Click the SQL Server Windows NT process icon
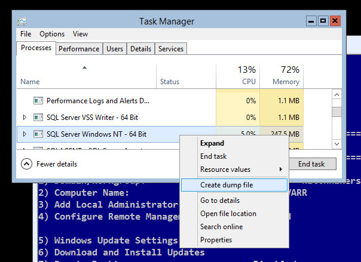The image size is (361, 262). click(x=38, y=134)
